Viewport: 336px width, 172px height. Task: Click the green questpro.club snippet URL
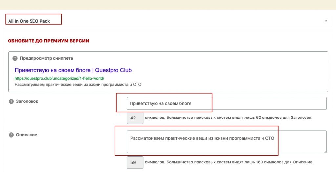tap(60, 78)
